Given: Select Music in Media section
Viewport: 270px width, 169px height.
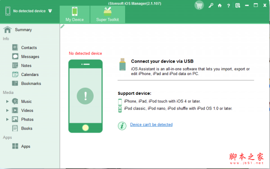Looking at the screenshot, I should 27,102.
